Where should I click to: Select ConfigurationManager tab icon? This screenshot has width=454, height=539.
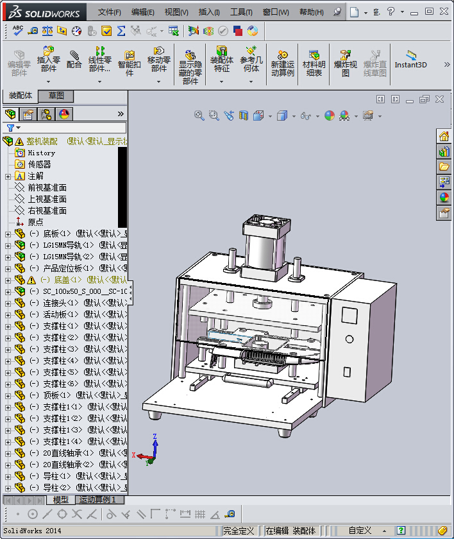click(46, 114)
